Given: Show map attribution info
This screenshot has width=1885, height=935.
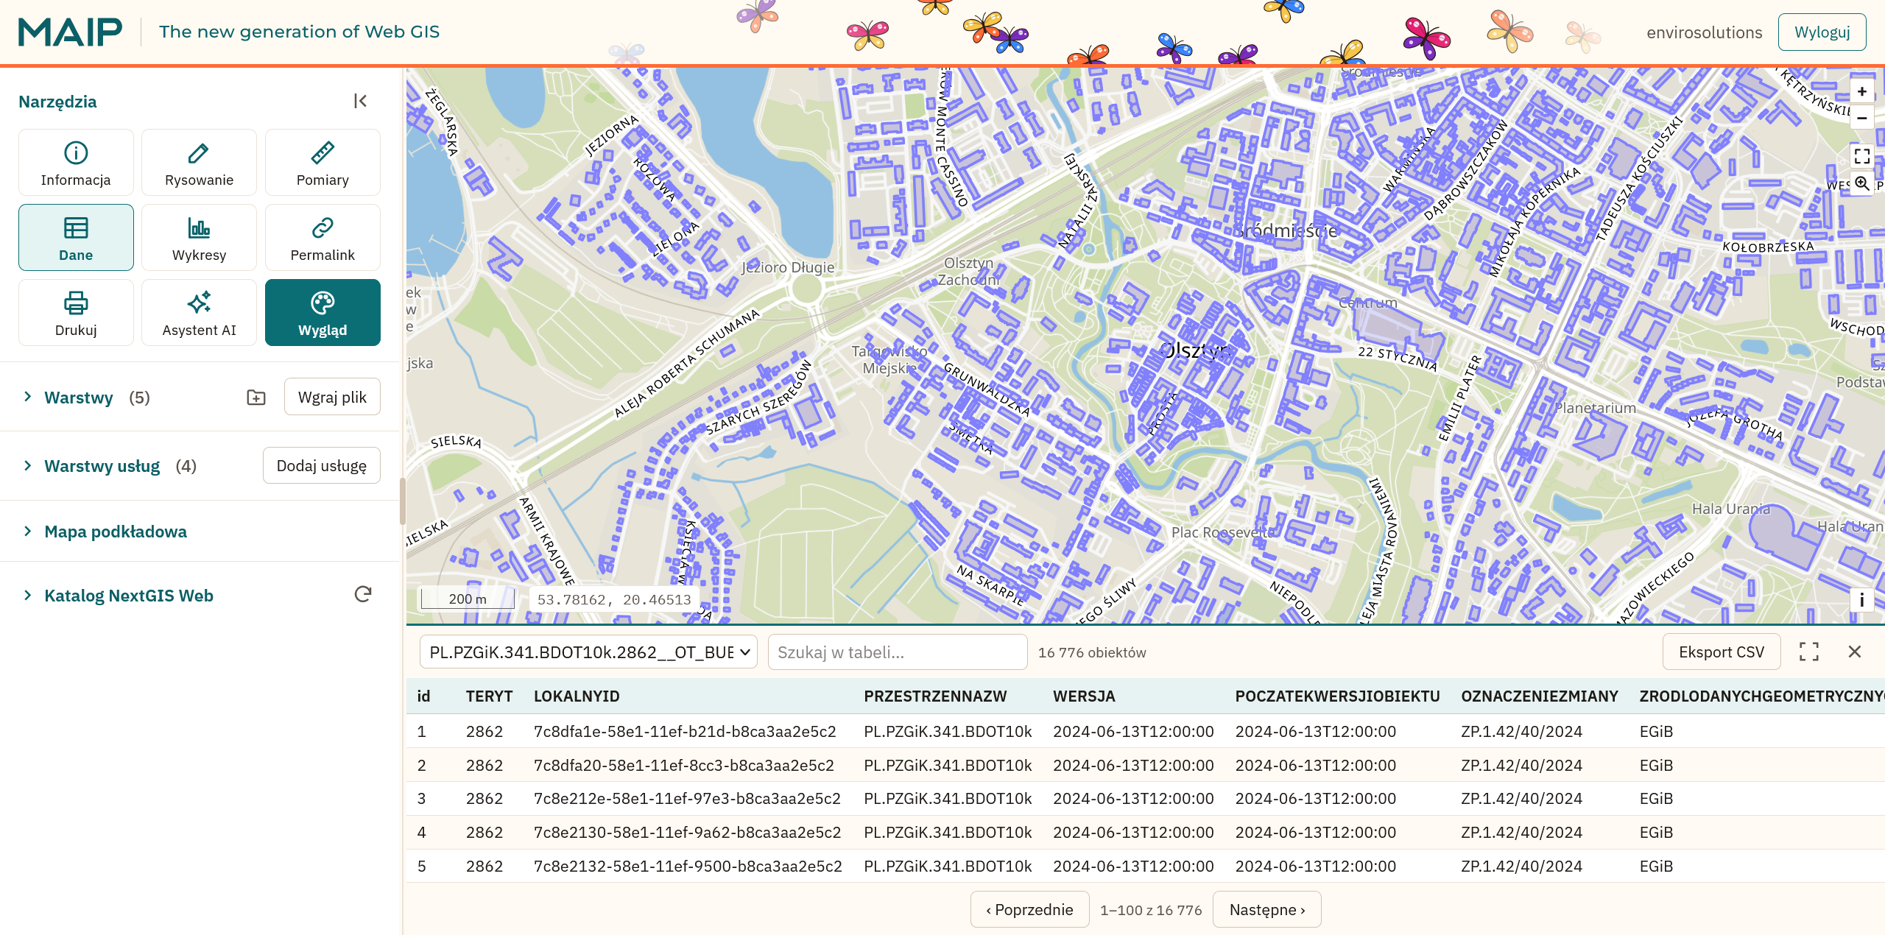Looking at the screenshot, I should click(x=1861, y=600).
